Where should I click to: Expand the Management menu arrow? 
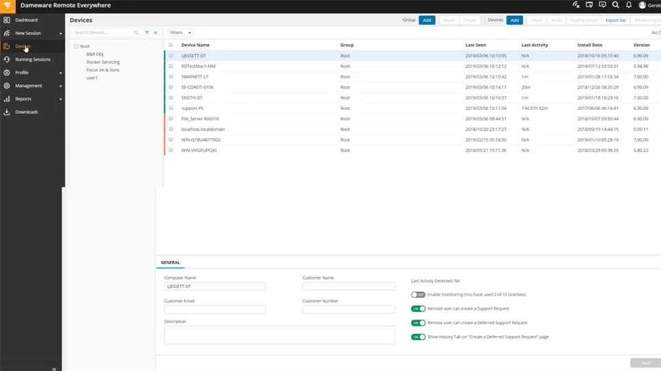61,86
